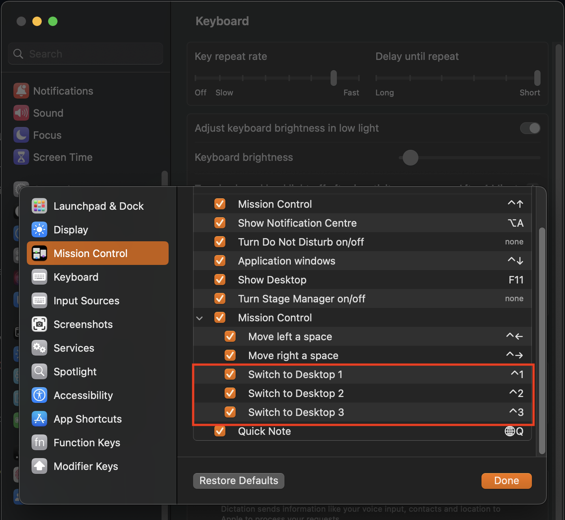
Task: Open the Launchpad & Dock settings icon
Action: point(39,206)
